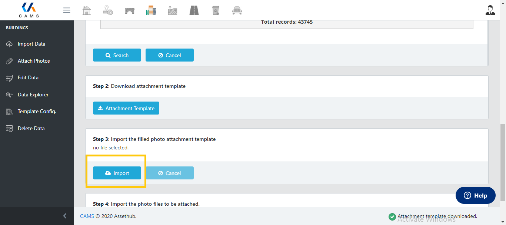
Task: Go to Import Data in sidebar
Action: (x=31, y=44)
